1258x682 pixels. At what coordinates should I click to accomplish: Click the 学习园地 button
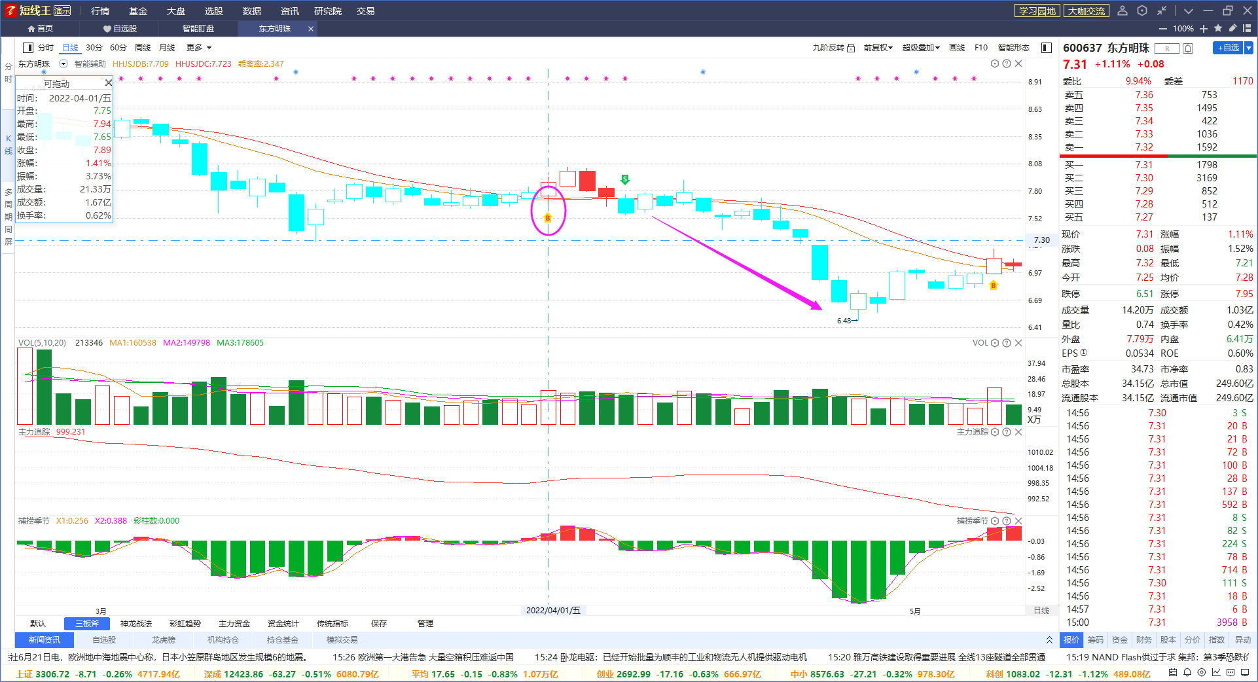[1037, 11]
